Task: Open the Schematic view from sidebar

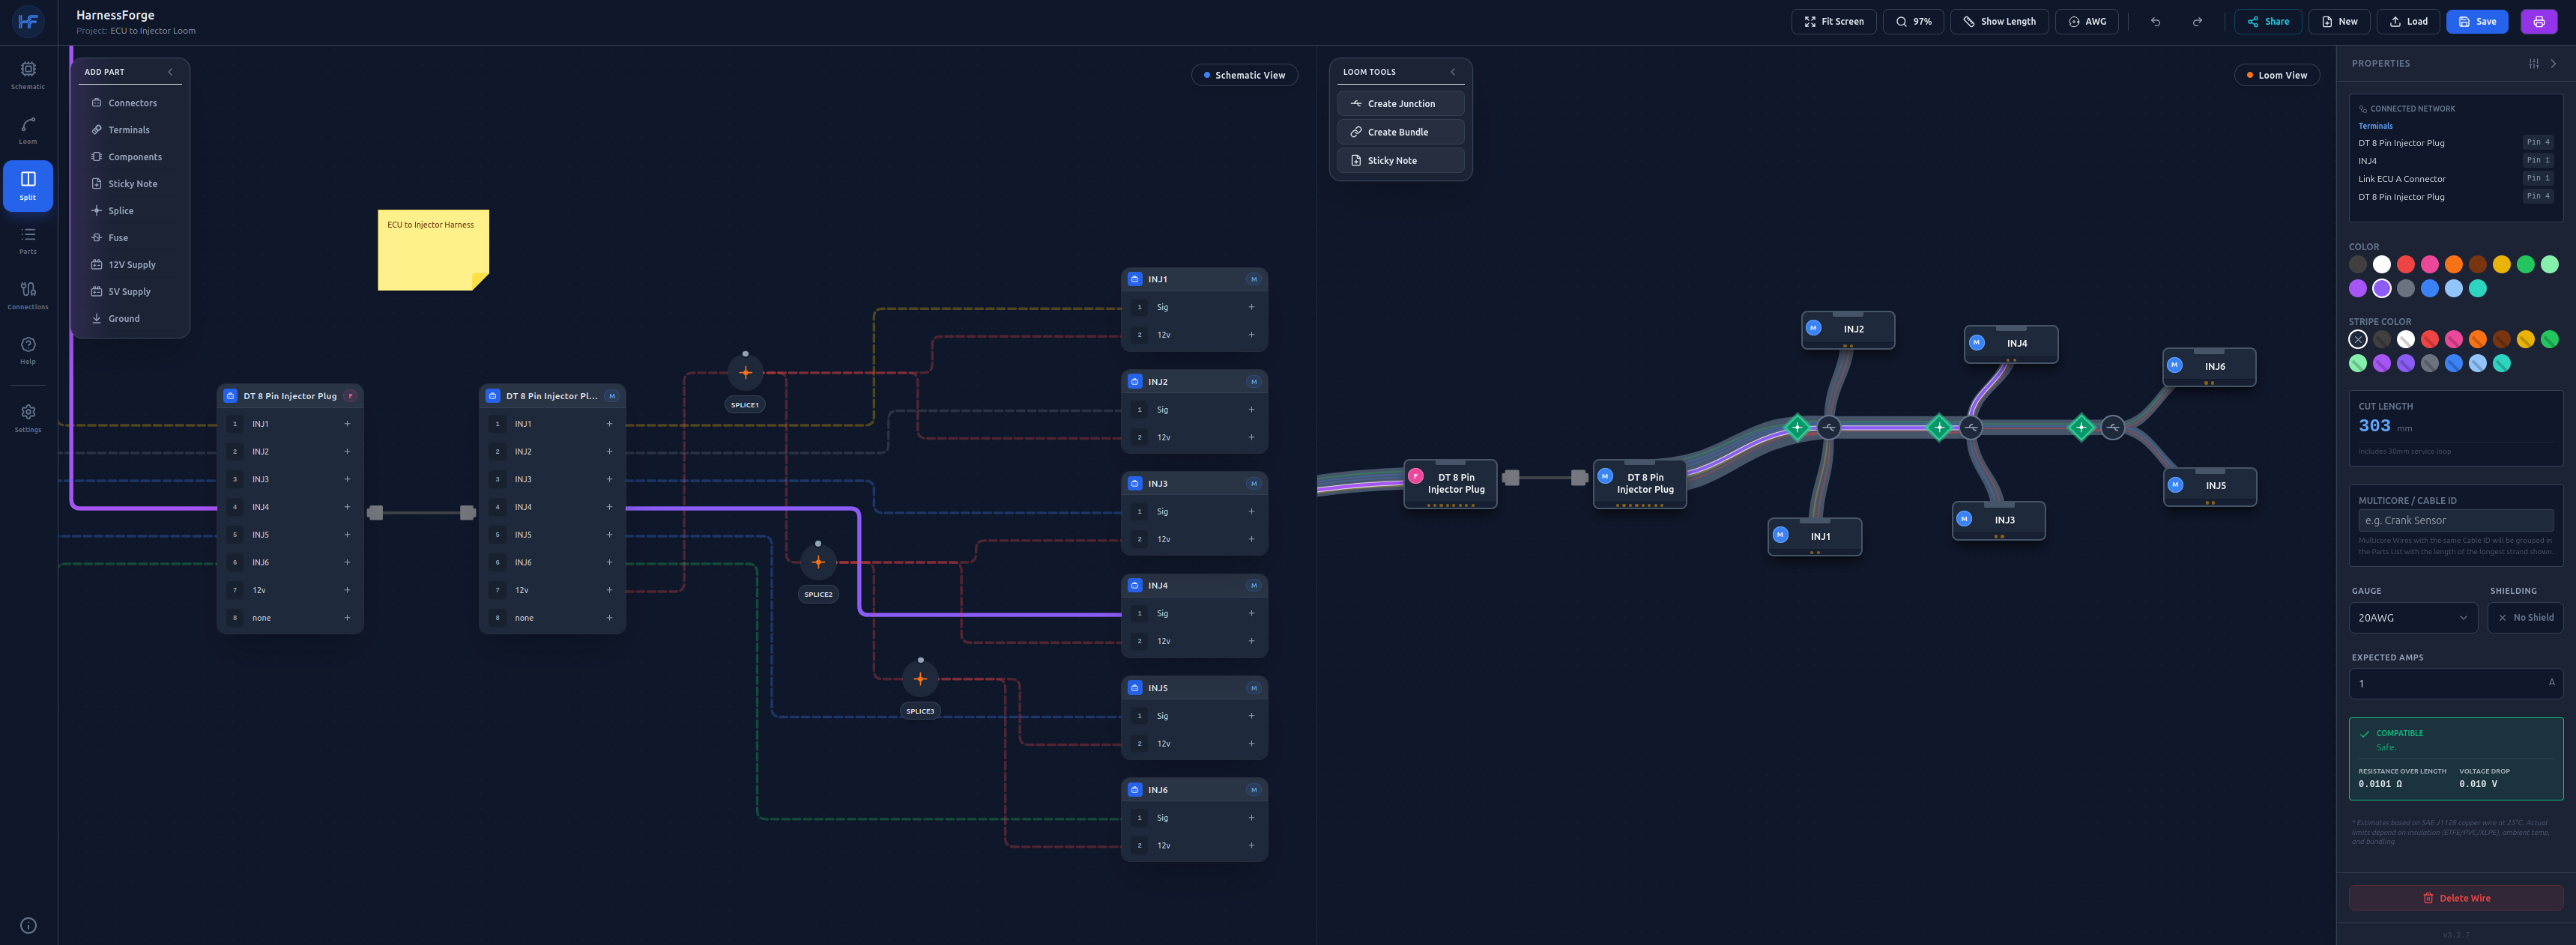Action: pyautogui.click(x=28, y=75)
